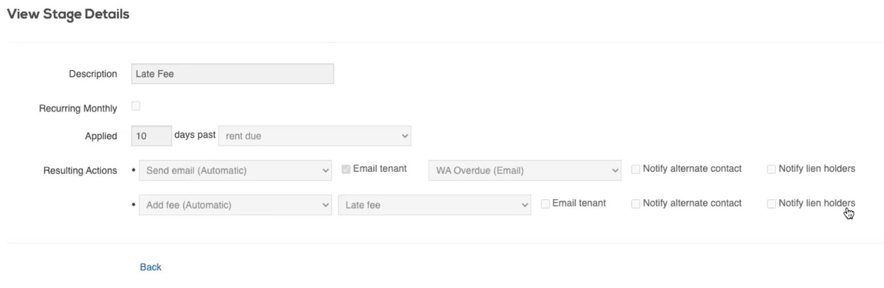Viewport: 884px width, 288px height.
Task: Click the Resulting Actions label
Action: 80,171
